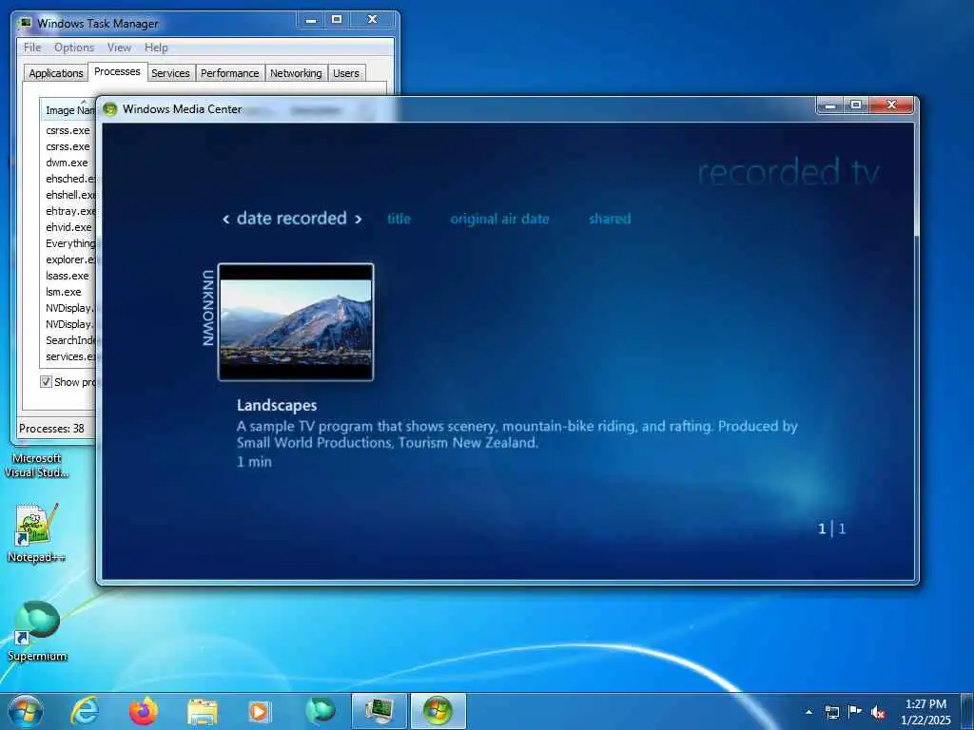Select the date recorded sort option

[x=291, y=219]
